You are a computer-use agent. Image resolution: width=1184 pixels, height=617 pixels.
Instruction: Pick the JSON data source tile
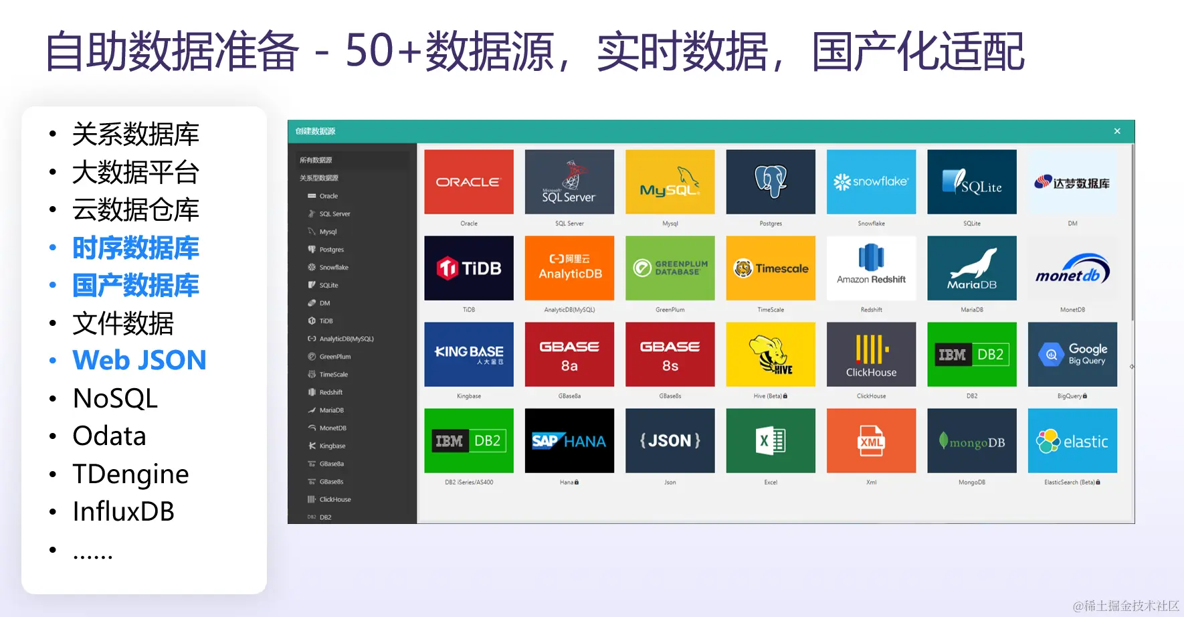click(670, 441)
